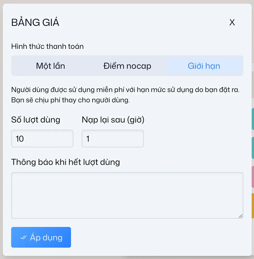Click the Nạp lại sau (giờ) label
Viewport: 254px width, 259px height.
coord(112,119)
